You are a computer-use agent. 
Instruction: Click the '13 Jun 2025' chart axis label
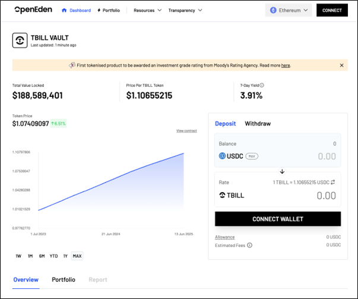pos(183,234)
